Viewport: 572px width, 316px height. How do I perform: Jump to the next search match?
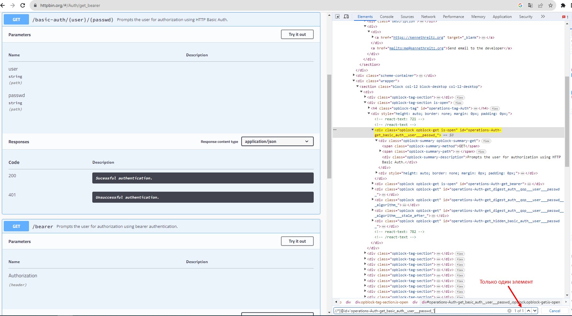[535, 311]
